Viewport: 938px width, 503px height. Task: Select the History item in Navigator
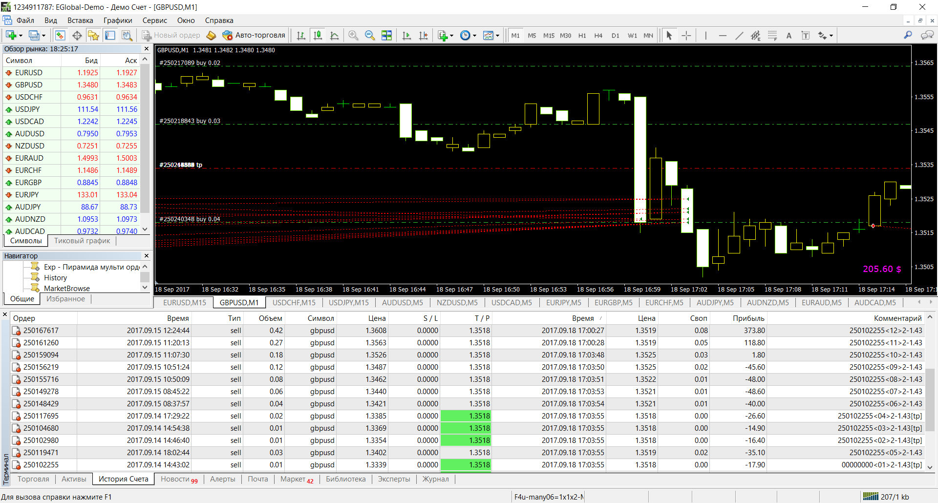pos(55,278)
